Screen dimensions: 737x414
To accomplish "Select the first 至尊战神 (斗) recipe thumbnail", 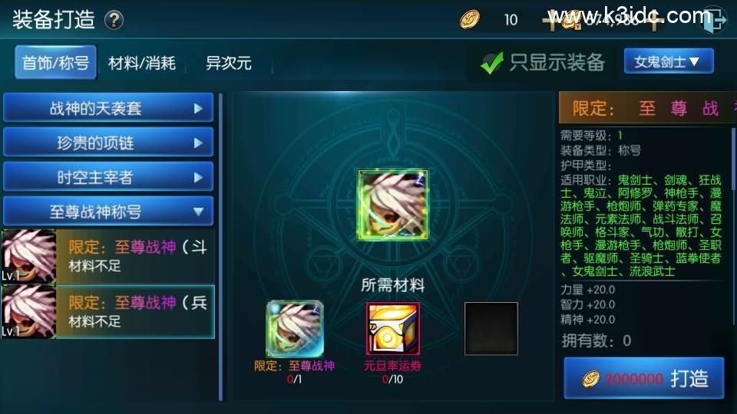I will pyautogui.click(x=28, y=256).
